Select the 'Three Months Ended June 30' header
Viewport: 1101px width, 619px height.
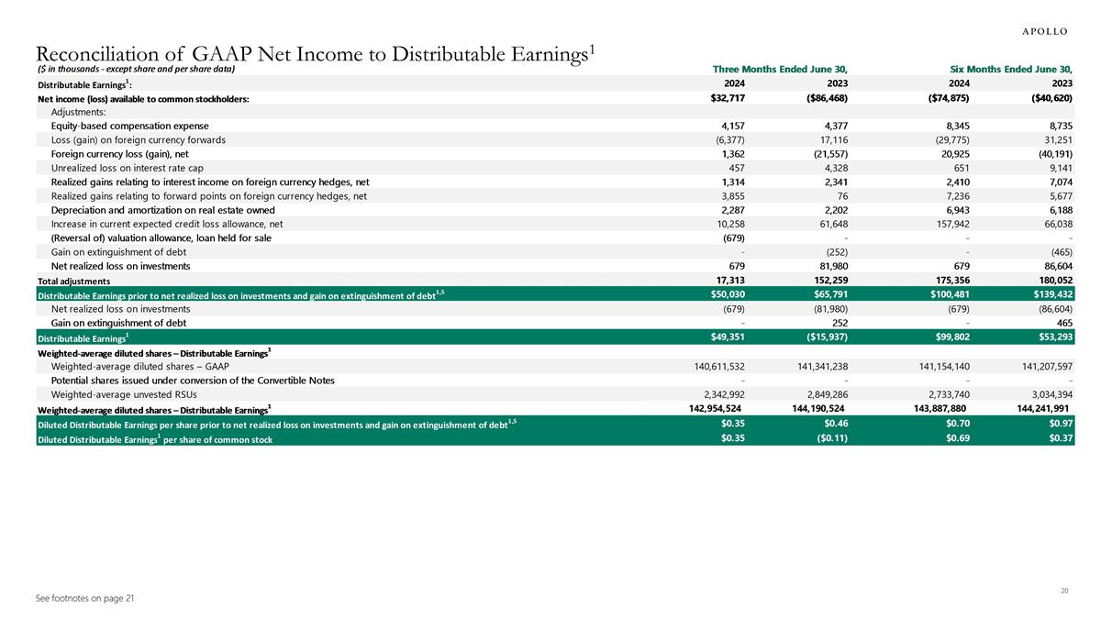(785, 69)
